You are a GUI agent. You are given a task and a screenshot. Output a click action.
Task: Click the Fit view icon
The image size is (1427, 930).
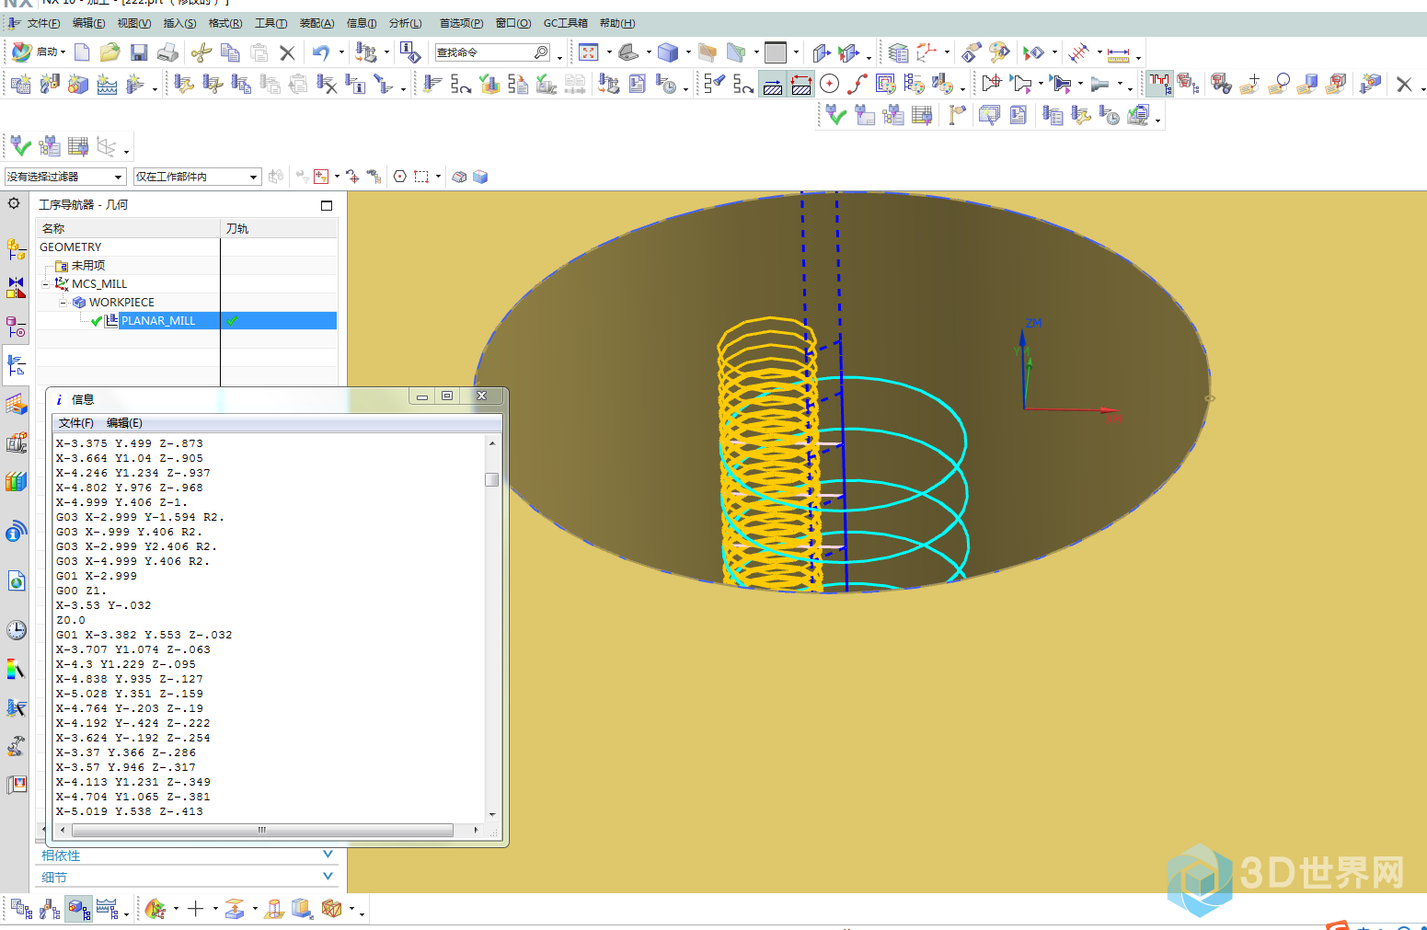(x=589, y=52)
